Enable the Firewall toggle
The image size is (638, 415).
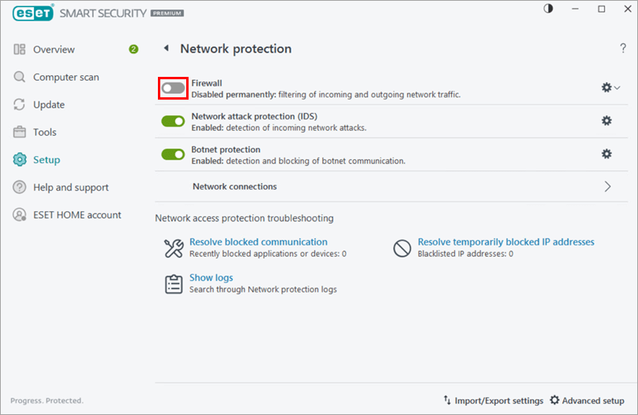click(173, 88)
